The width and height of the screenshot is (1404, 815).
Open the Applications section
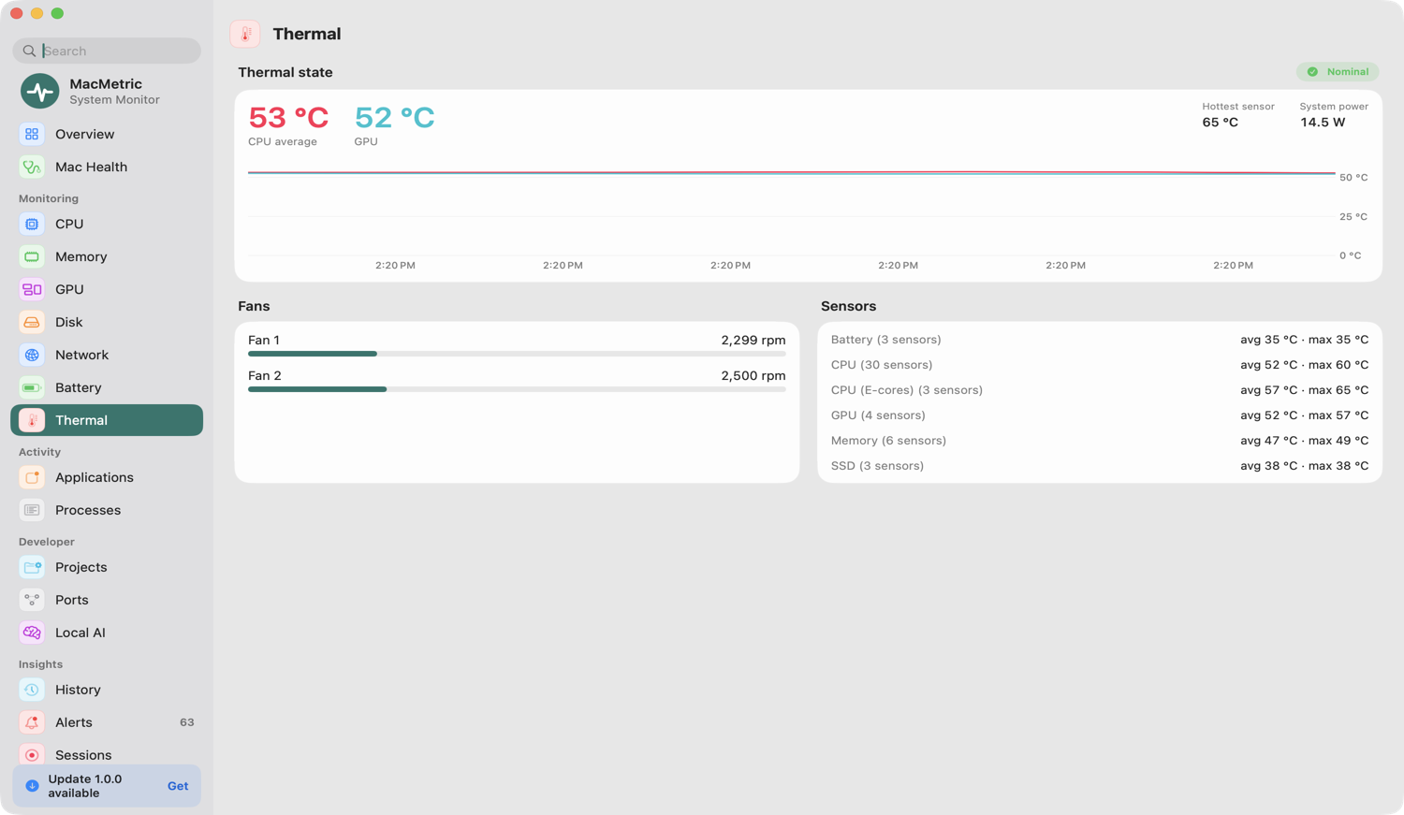click(107, 478)
